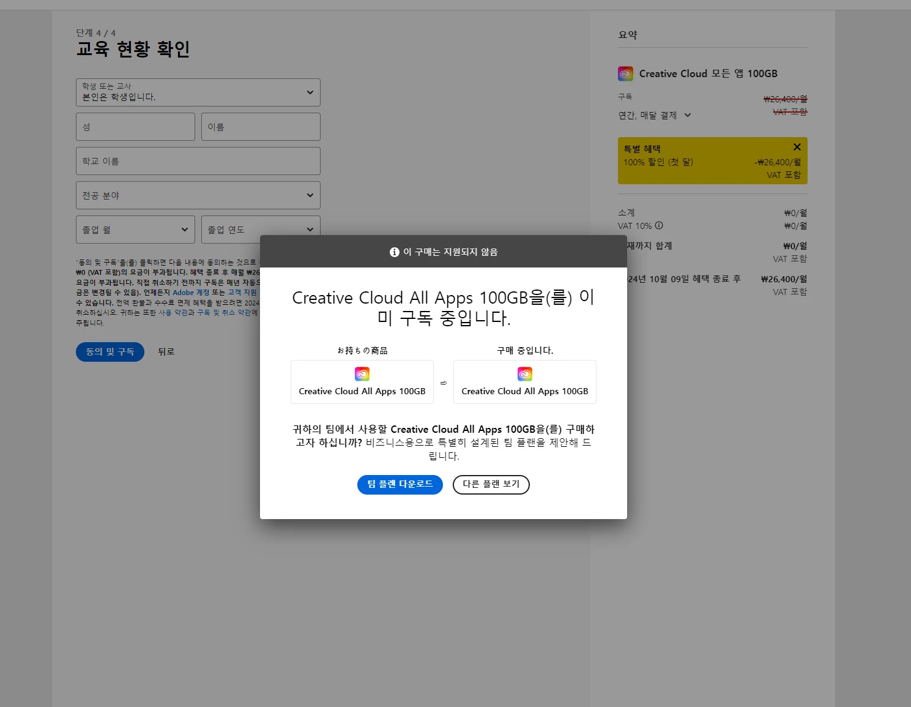Image resolution: width=911 pixels, height=707 pixels.
Task: Open the 구독 및 취소 약관 link
Action: click(x=224, y=313)
